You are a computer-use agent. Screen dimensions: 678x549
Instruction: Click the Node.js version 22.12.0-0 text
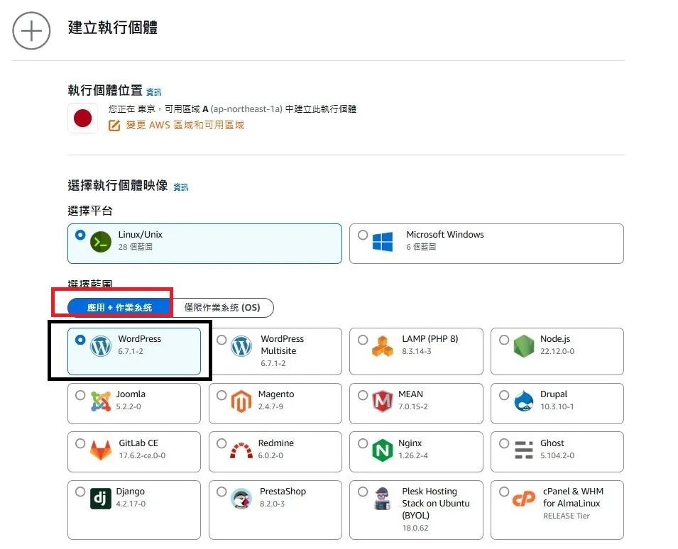point(557,352)
